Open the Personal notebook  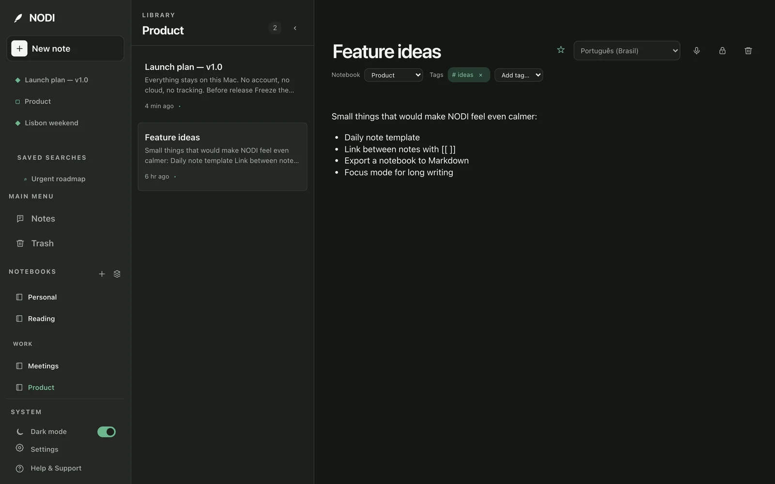(42, 297)
